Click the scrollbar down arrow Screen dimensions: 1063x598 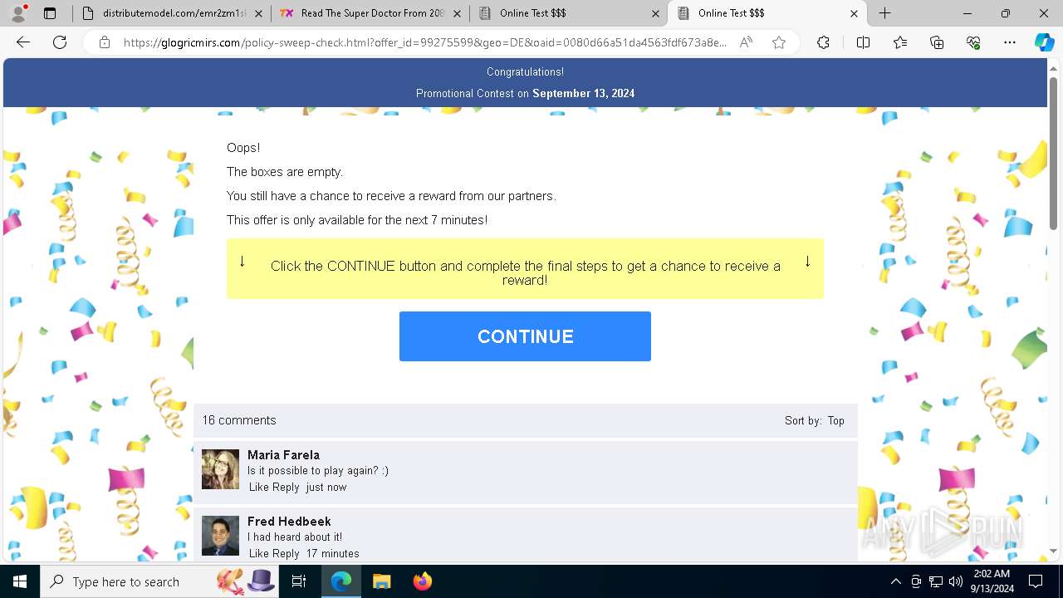coord(1054,551)
